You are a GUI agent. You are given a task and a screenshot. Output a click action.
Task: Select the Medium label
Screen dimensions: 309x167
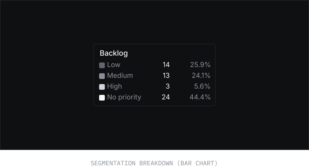tap(120, 76)
